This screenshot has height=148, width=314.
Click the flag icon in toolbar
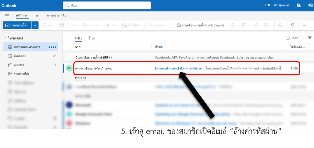click(x=244, y=25)
